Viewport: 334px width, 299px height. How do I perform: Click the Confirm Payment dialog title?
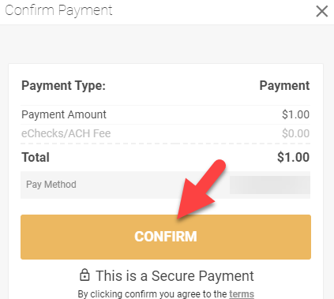[58, 10]
